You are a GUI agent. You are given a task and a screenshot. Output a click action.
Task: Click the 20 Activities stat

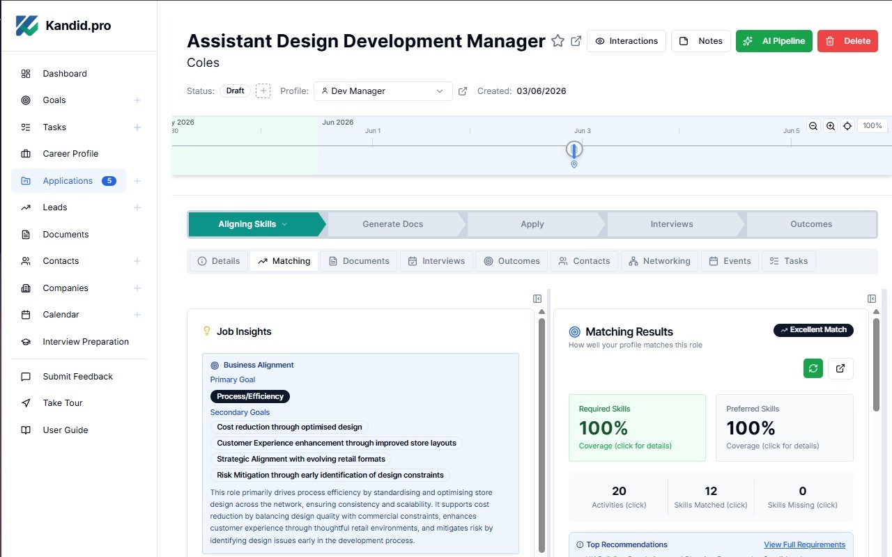(619, 496)
